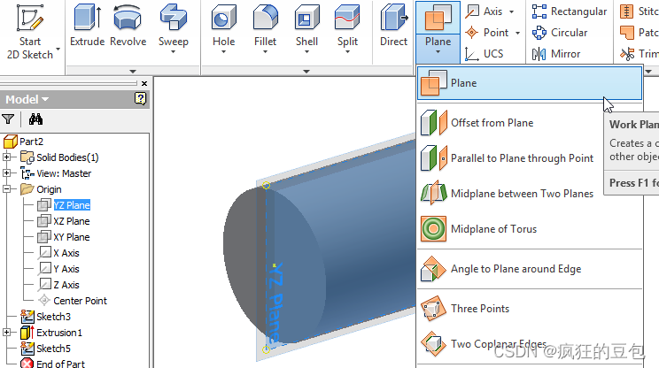Screen dimensions: 659x368
Task: Expand the Extrusion1 feature node
Action: (x=8, y=333)
